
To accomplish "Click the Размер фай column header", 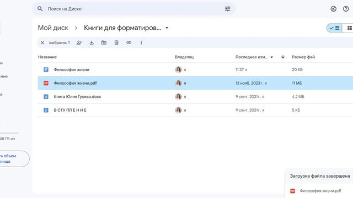I will coord(303,57).
